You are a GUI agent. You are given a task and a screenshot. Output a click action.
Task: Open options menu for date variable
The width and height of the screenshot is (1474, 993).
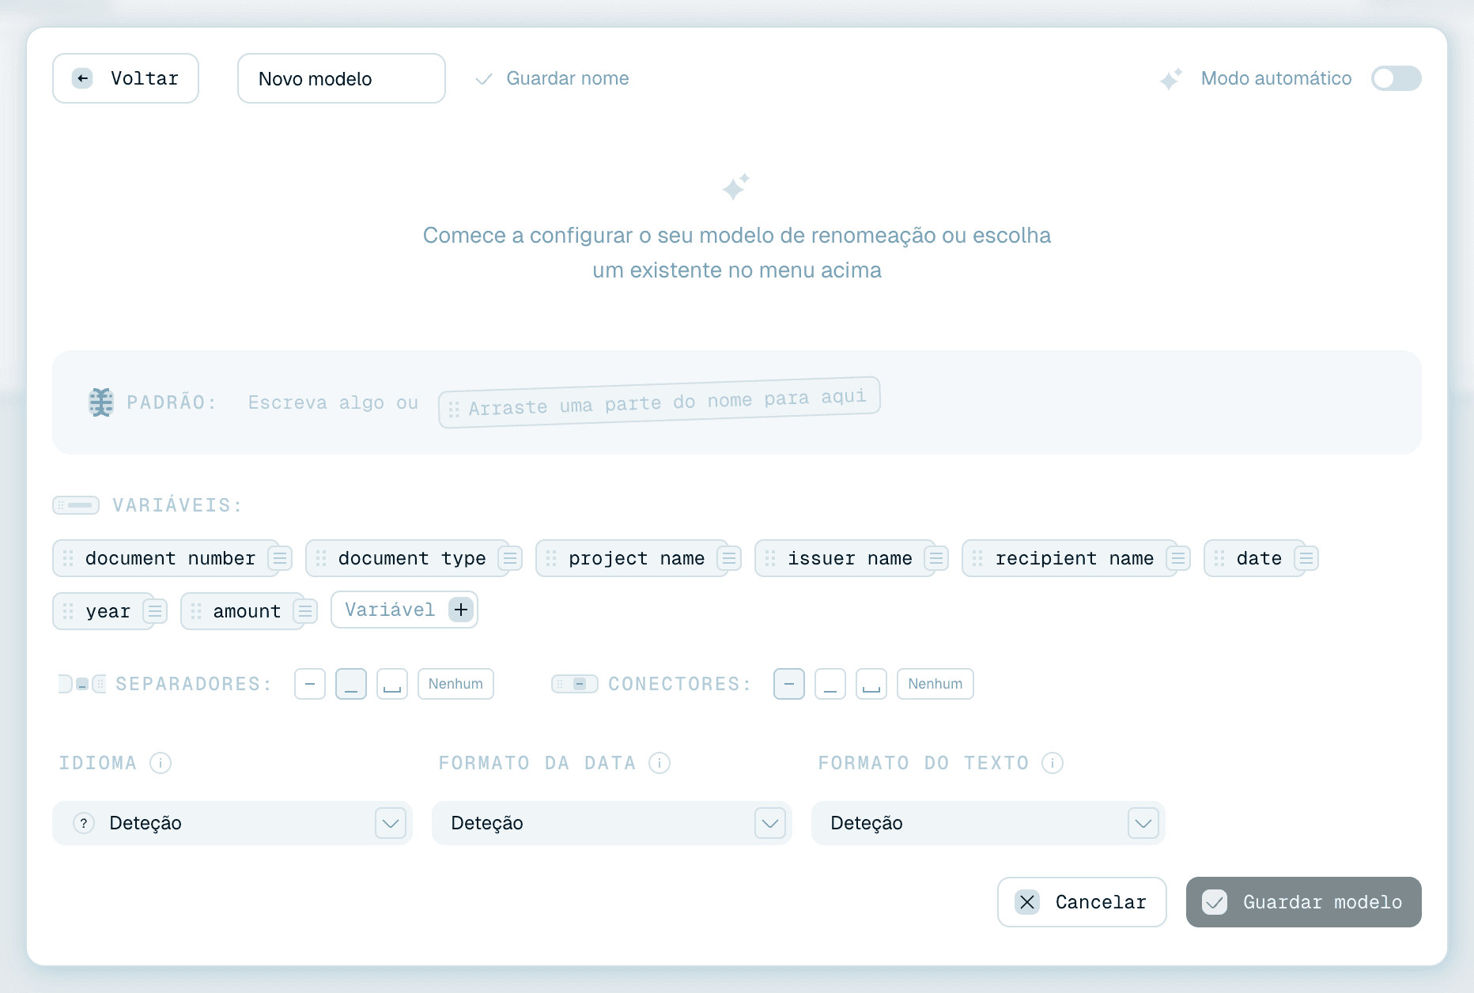tap(1306, 558)
